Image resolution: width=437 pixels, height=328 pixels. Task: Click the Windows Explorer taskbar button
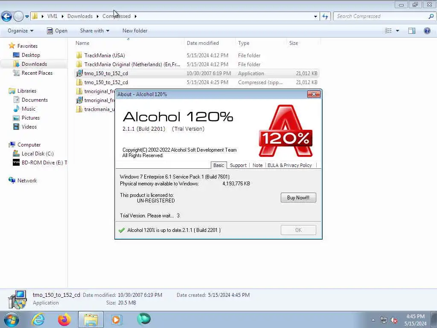(x=90, y=319)
